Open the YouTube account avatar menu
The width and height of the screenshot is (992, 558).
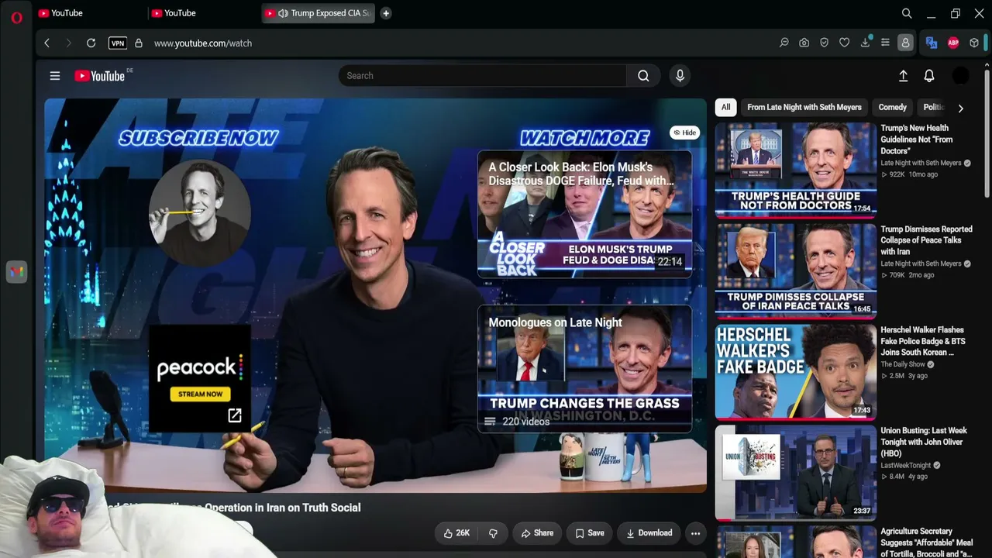[x=960, y=76]
